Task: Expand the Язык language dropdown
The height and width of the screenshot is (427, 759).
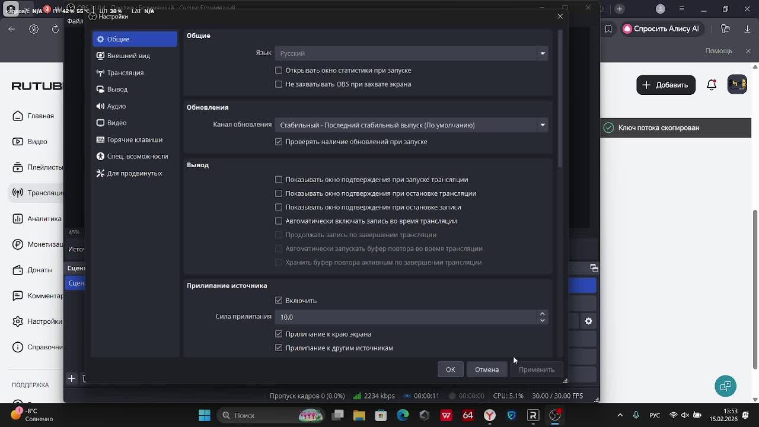Action: (x=412, y=53)
